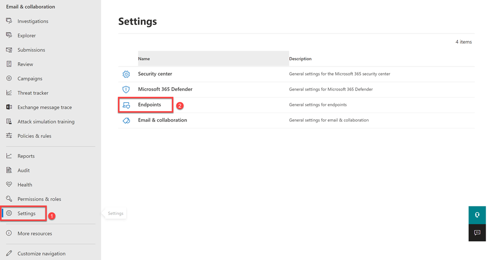Expand More resources in the sidebar
Image resolution: width=492 pixels, height=260 pixels.
[x=35, y=234]
